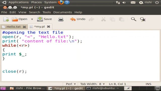Click the Ln 8, Col 1 status text
Screen dimensions: 161x91
tap(117, 84)
